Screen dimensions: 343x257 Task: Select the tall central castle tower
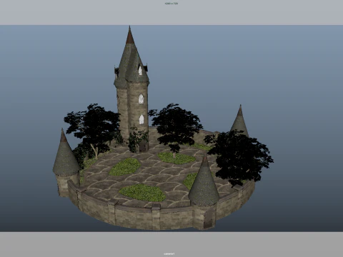point(131,89)
